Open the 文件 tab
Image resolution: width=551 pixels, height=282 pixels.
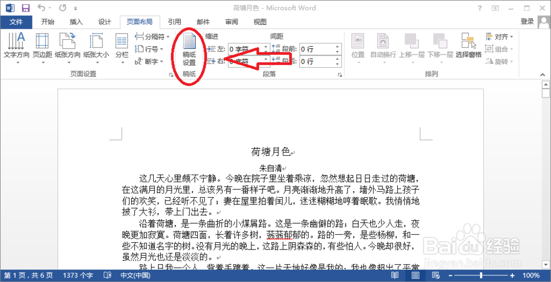[x=16, y=22]
